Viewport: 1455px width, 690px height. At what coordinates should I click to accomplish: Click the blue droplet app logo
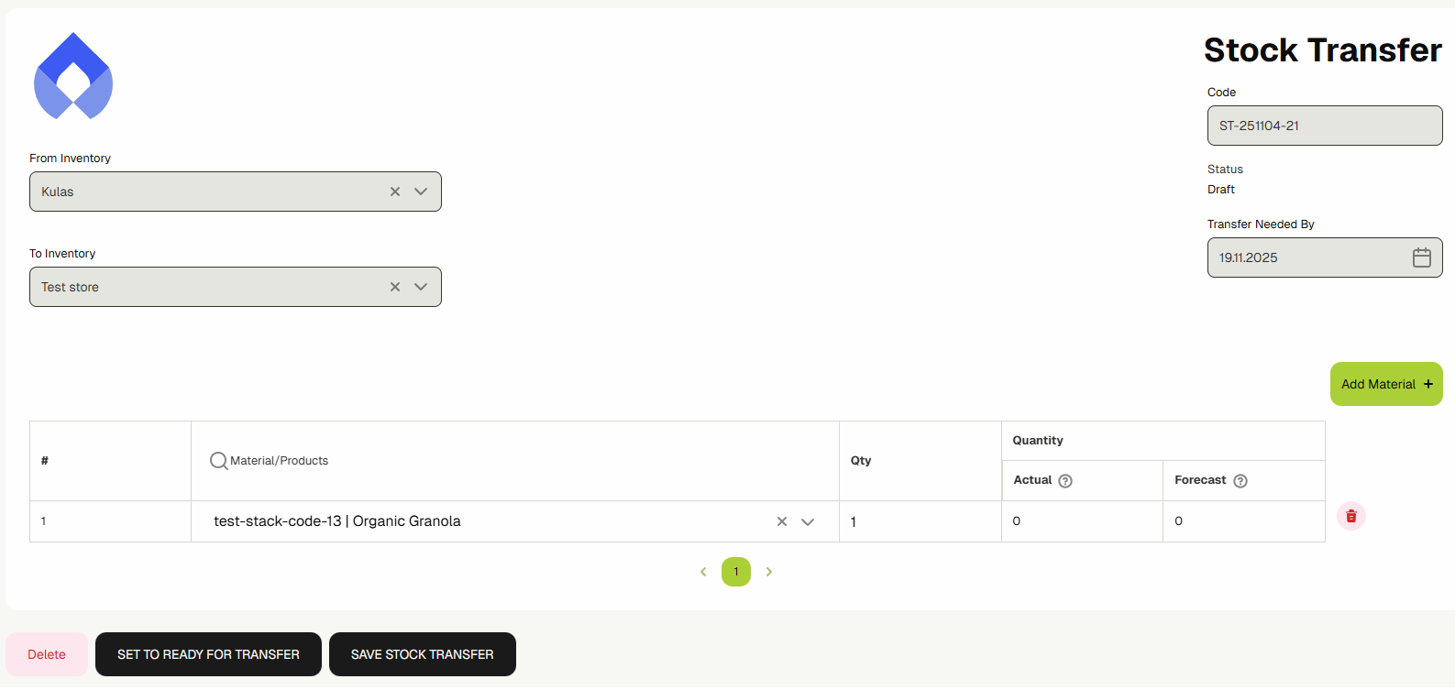coord(73,77)
